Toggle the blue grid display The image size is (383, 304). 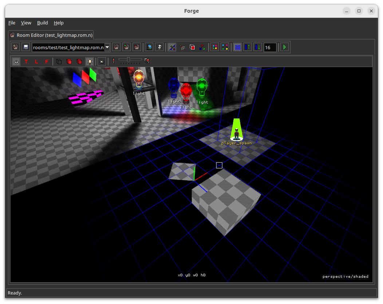237,47
